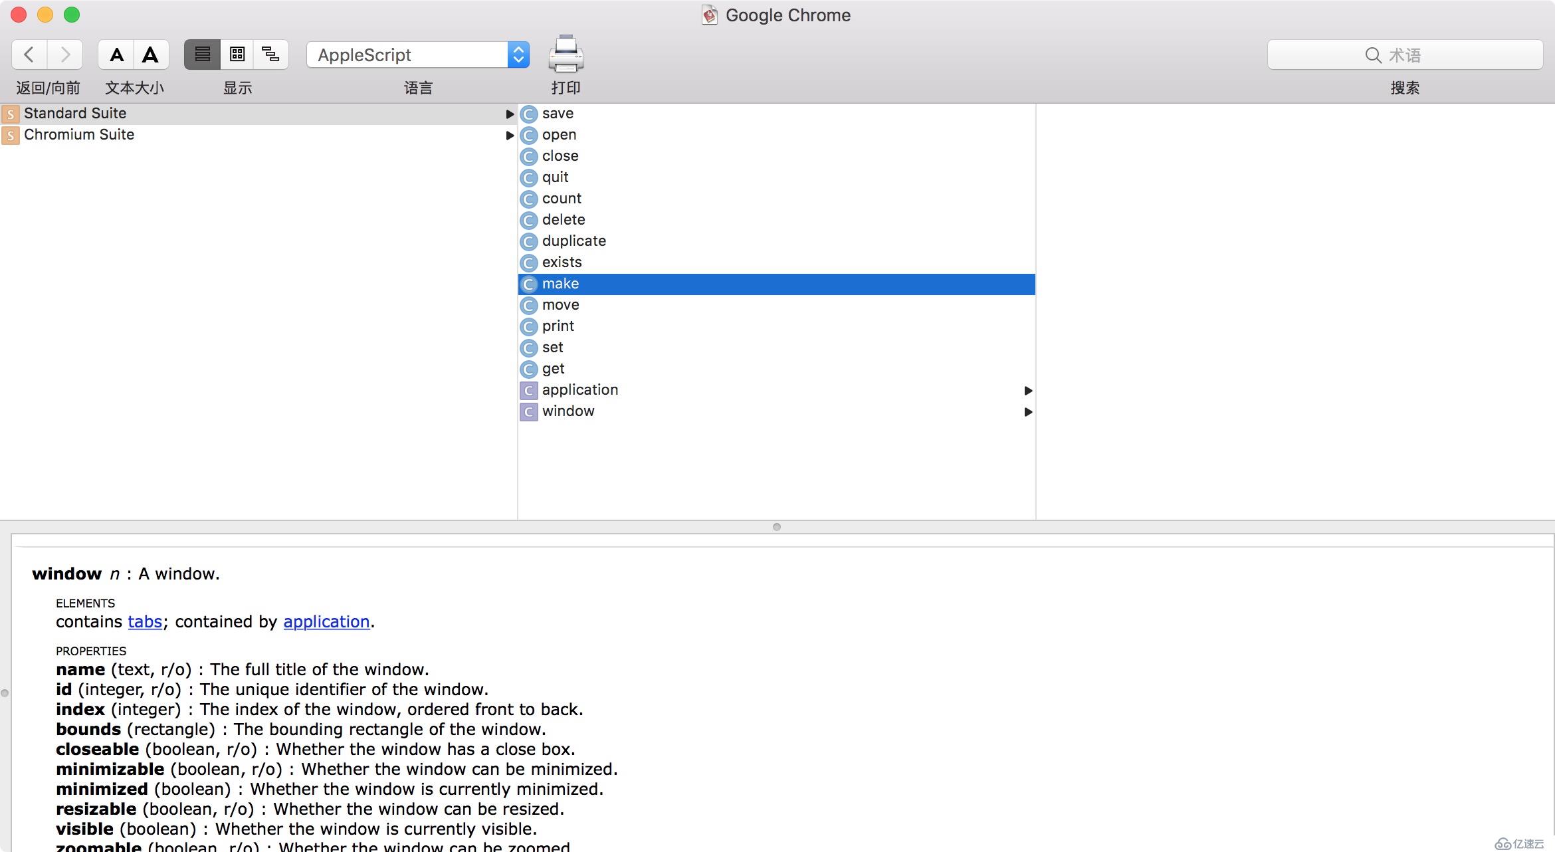Screen dimensions: 1555x852
Task: Toggle the application tree item
Action: (1029, 390)
